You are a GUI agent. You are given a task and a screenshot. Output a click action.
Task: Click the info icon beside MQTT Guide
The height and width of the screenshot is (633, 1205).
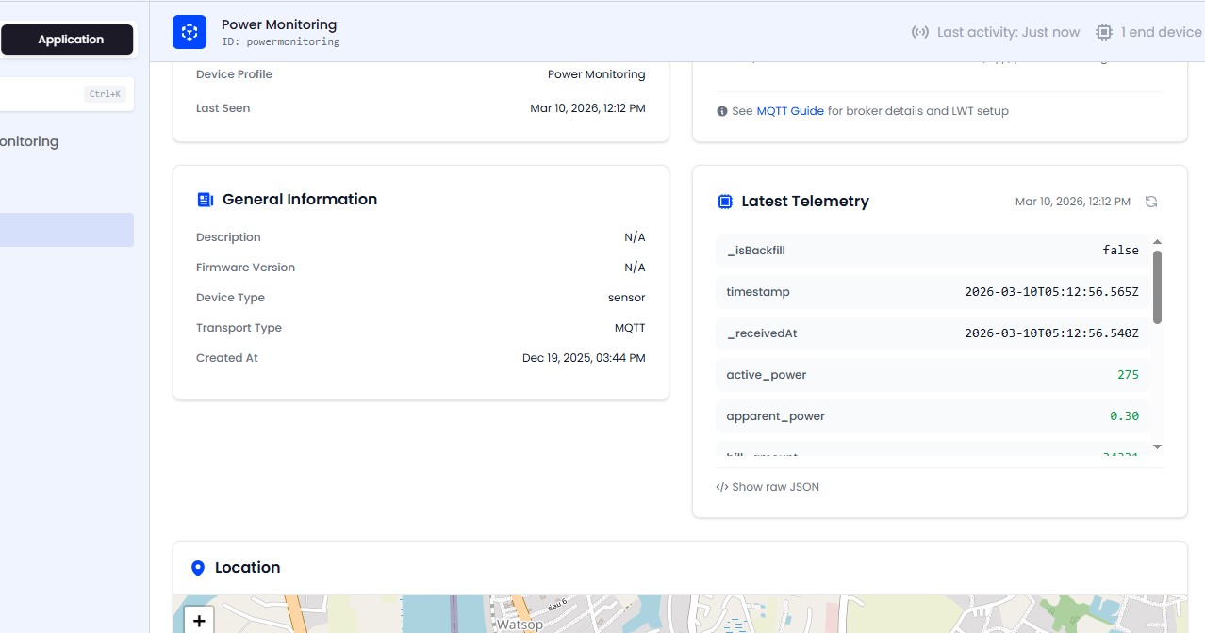coord(722,111)
